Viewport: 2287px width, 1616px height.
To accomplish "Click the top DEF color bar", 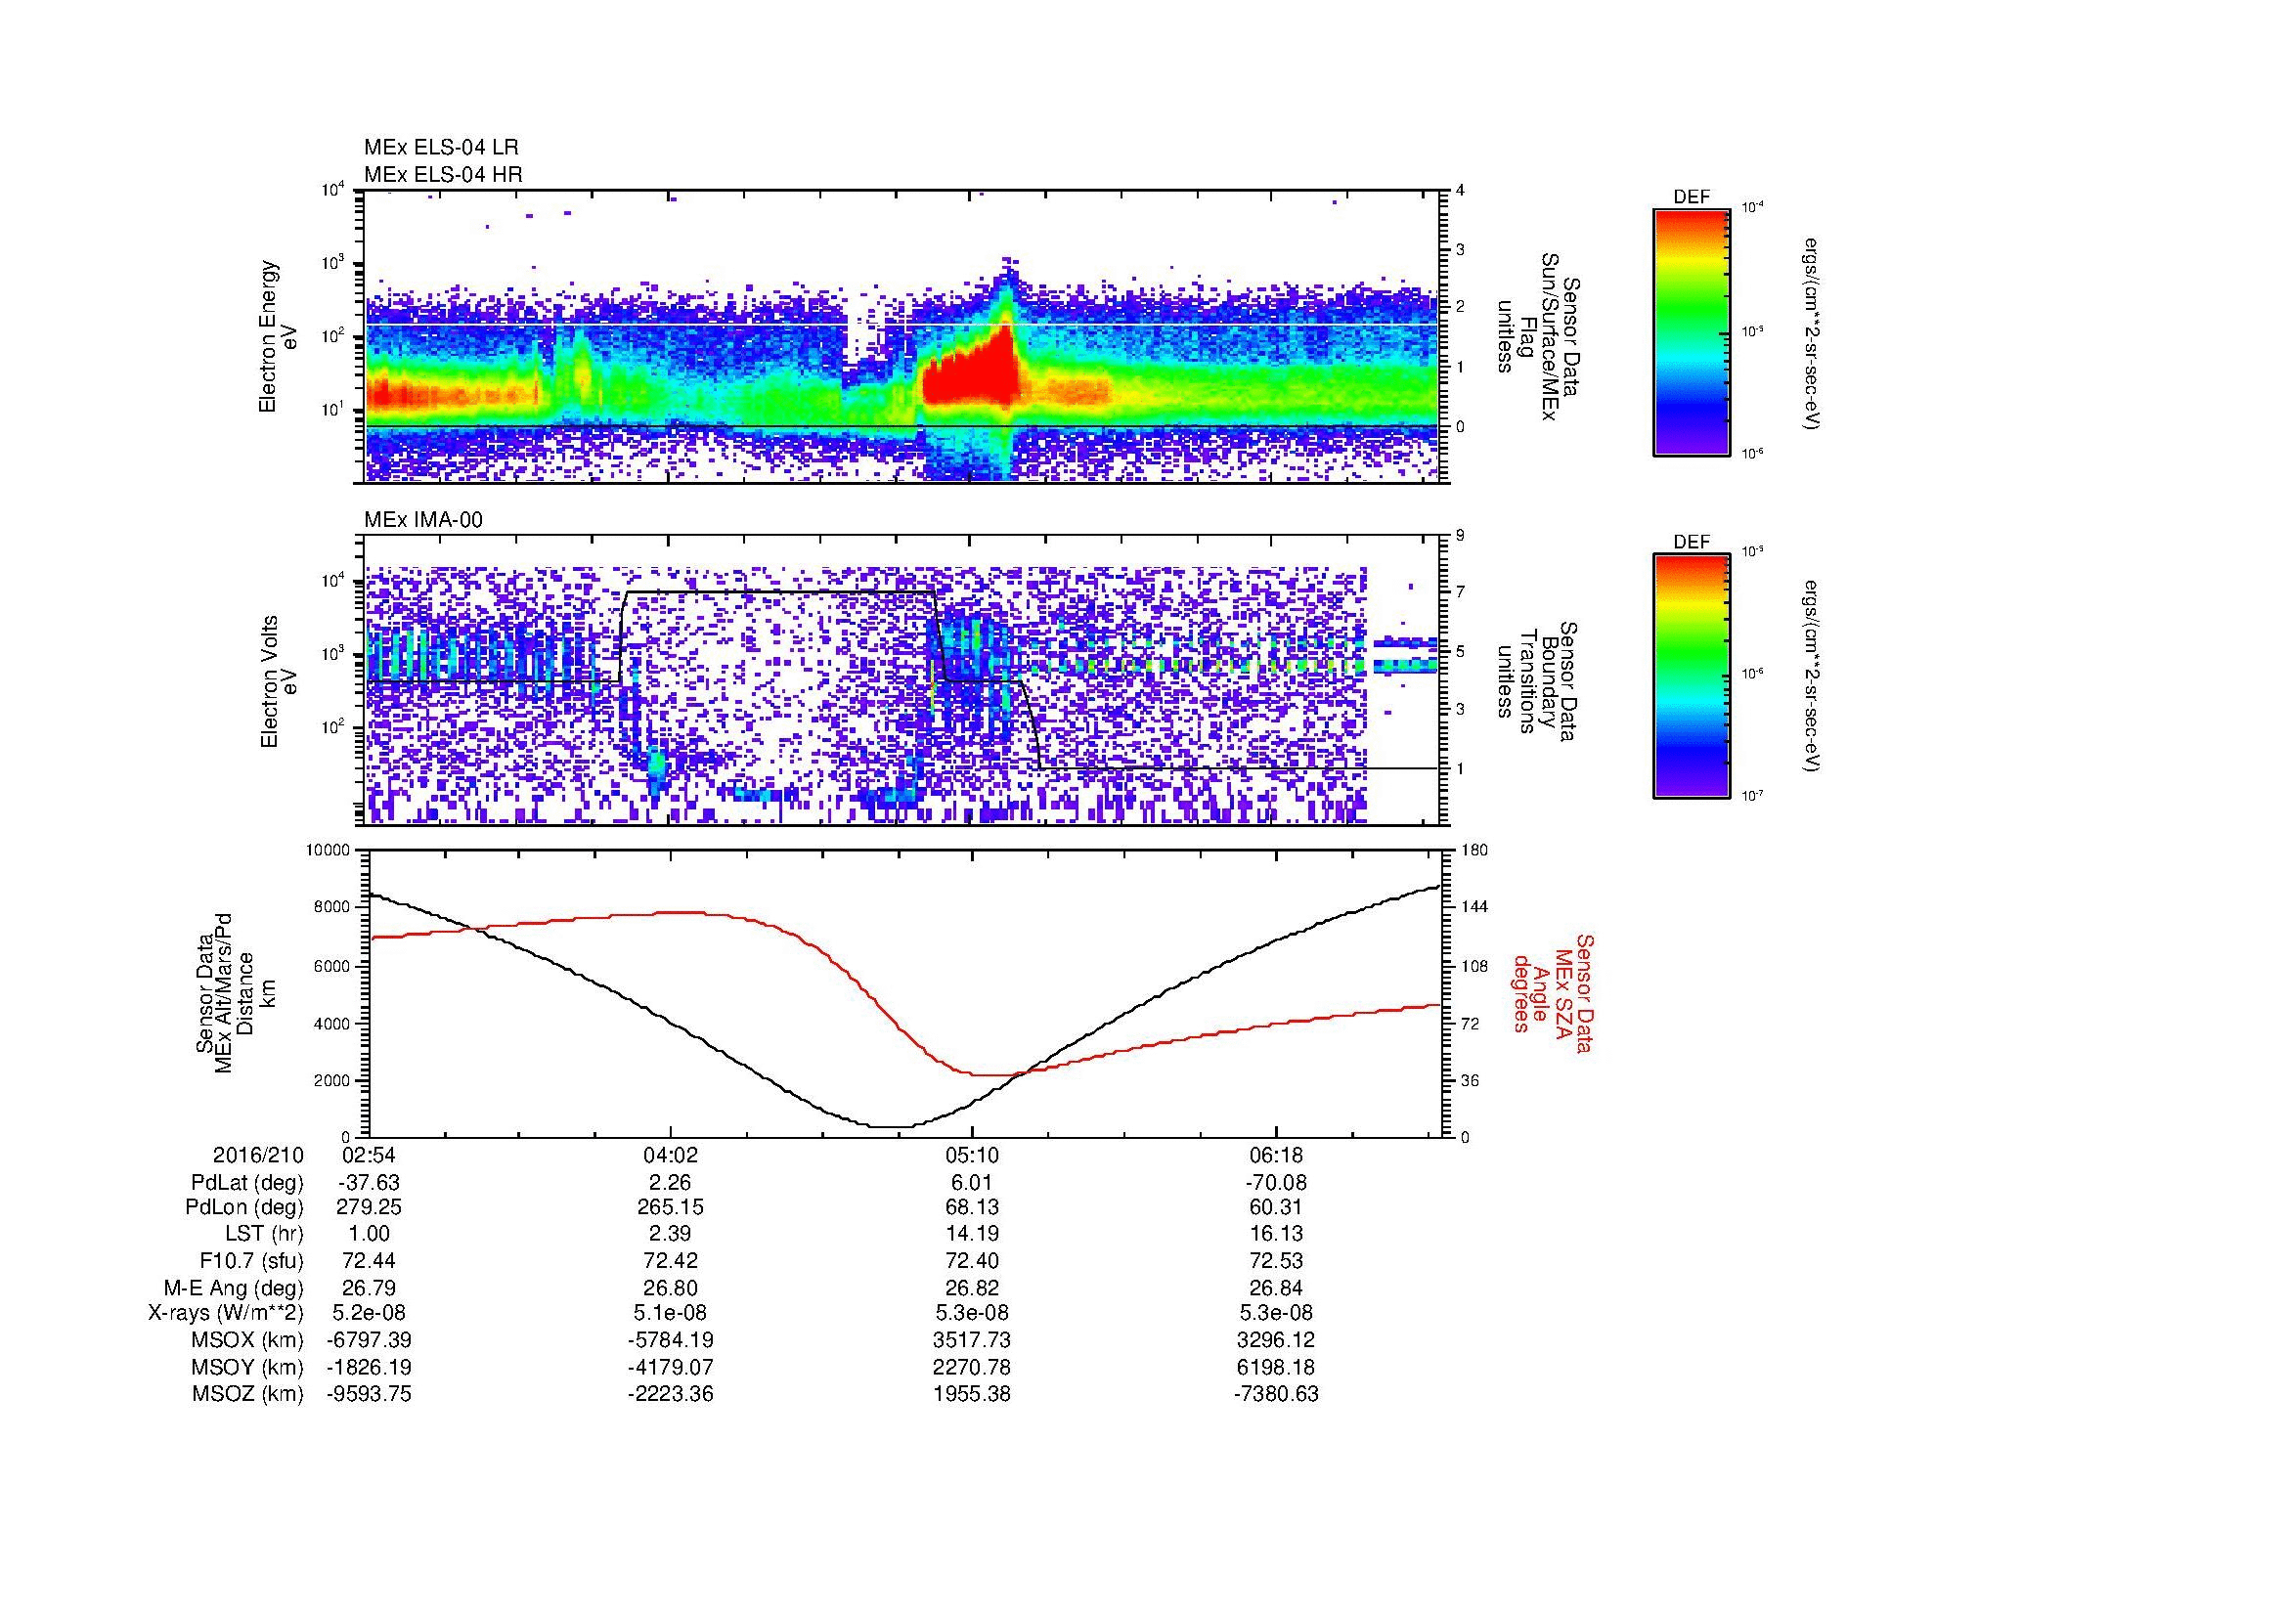I will (x=1692, y=331).
